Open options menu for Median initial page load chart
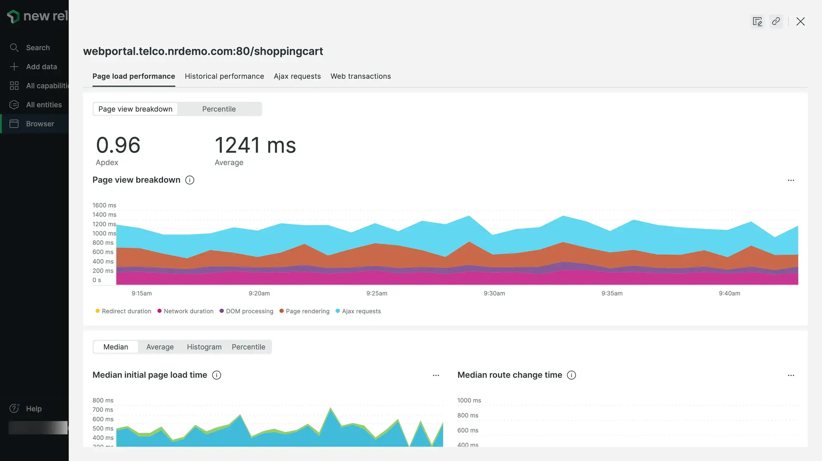 436,375
